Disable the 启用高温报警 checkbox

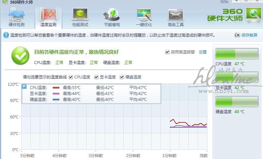coord(167,52)
